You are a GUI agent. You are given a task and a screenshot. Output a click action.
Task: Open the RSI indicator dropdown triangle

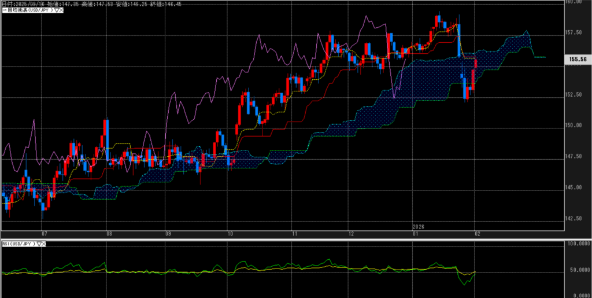39,245
